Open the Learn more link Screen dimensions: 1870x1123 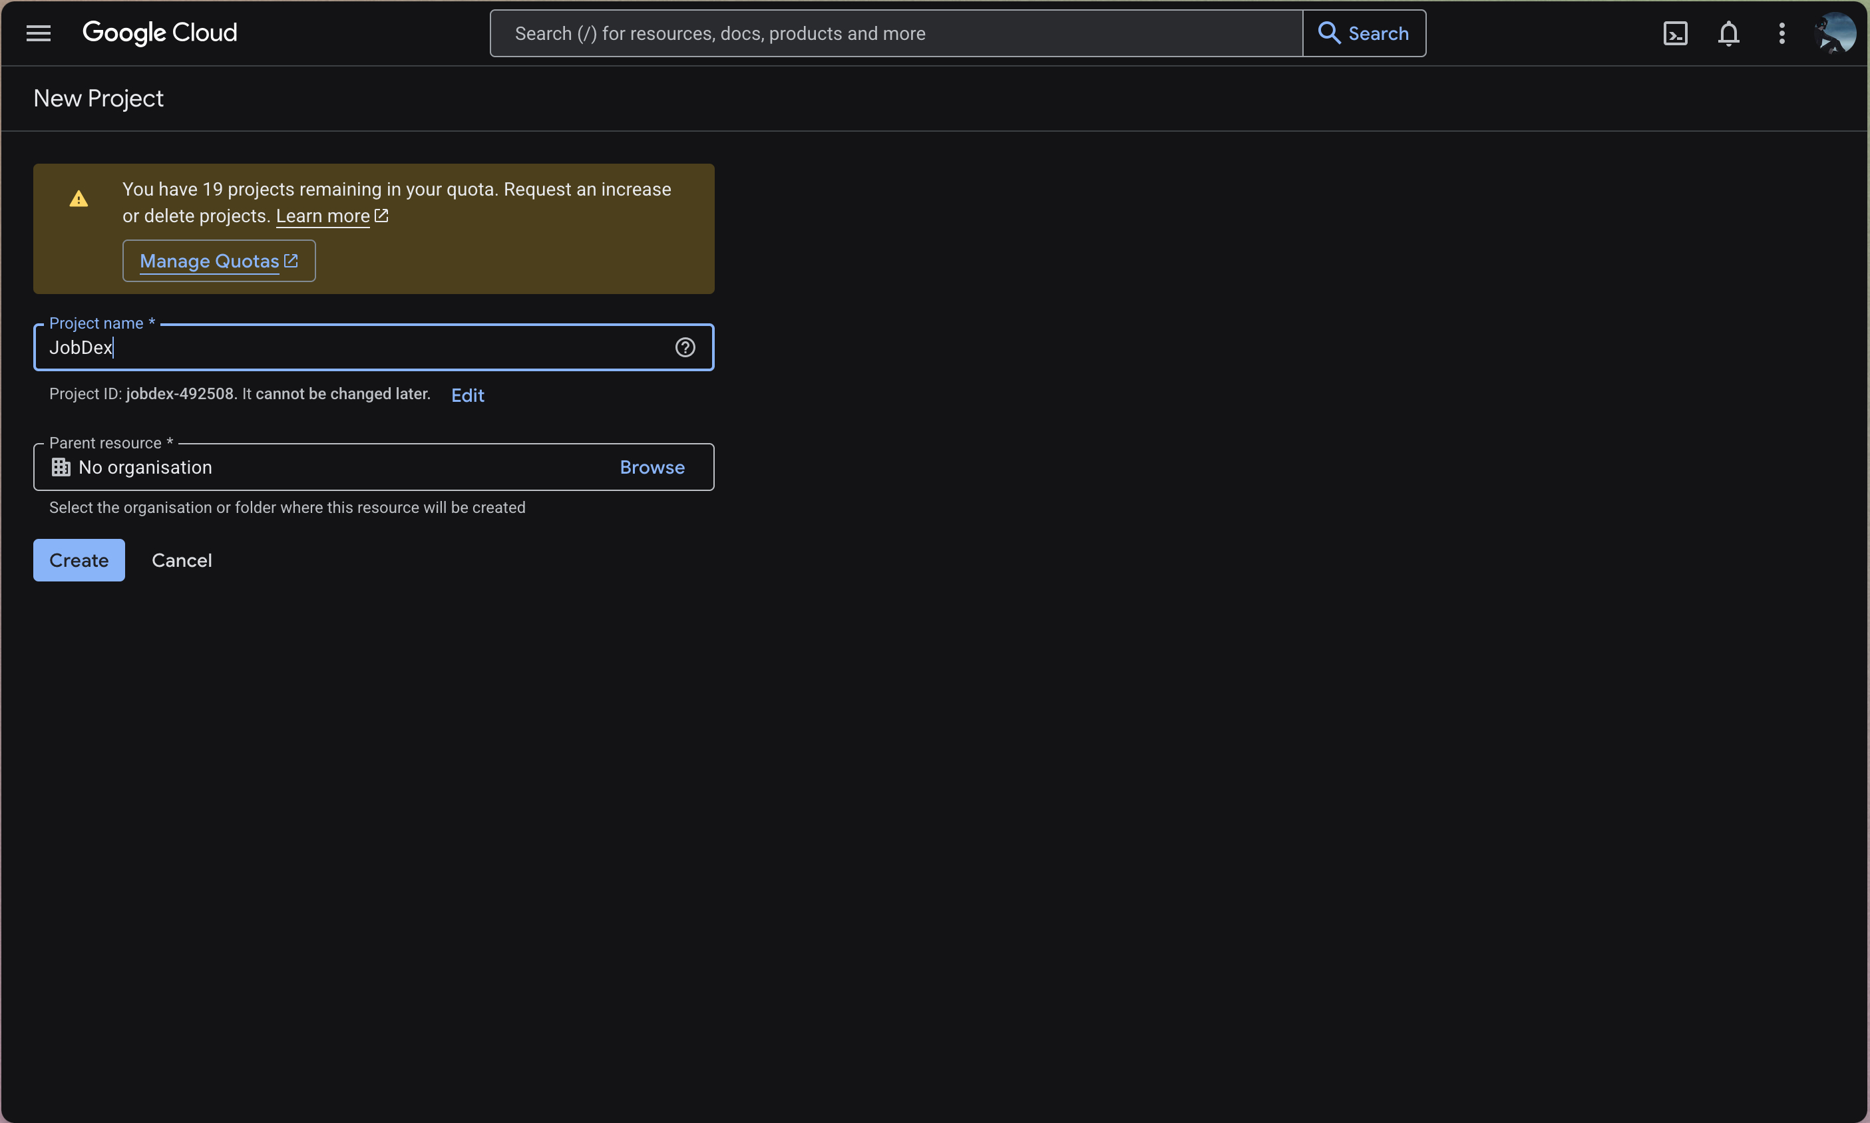tap(323, 216)
